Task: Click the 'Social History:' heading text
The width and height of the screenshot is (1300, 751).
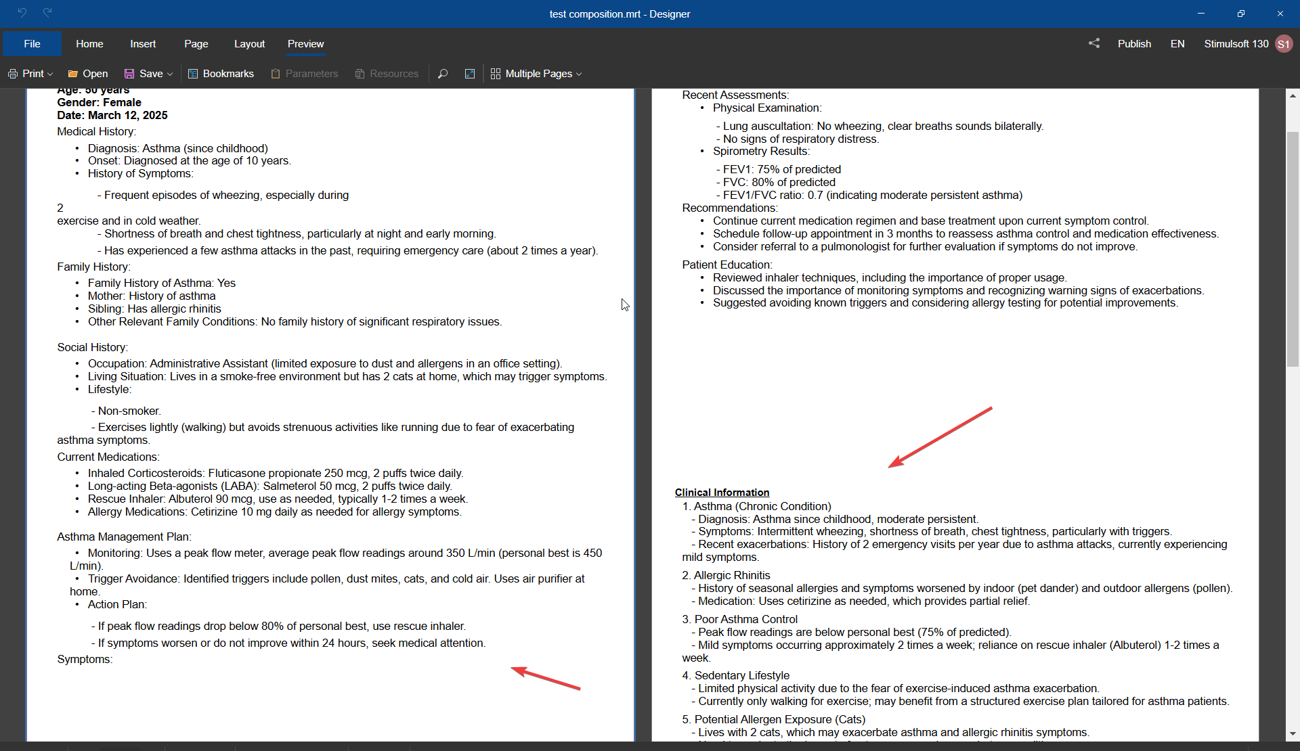Action: (x=93, y=347)
